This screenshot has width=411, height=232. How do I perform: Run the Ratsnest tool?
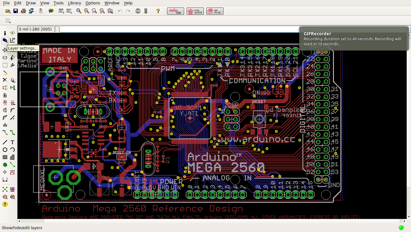(x=5, y=189)
